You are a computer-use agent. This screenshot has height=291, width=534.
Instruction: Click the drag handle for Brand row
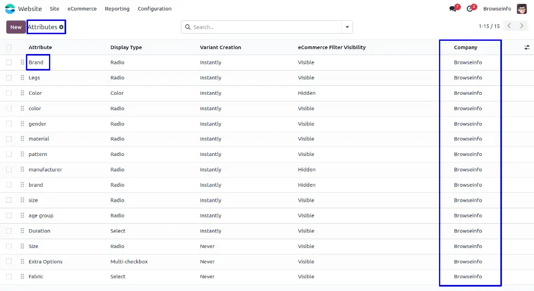(23, 63)
